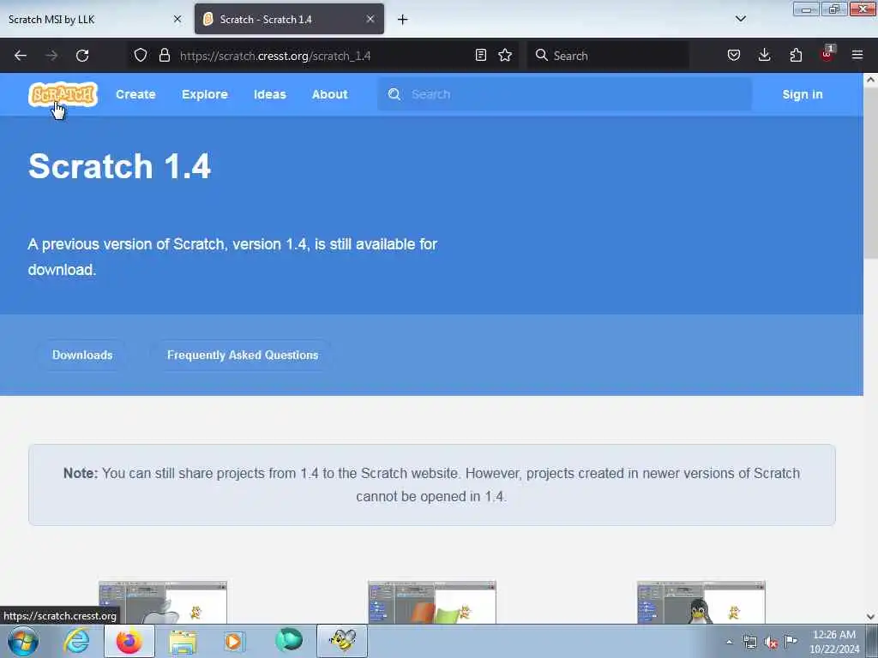Open the Ideas menu item
The width and height of the screenshot is (878, 658).
[270, 94]
